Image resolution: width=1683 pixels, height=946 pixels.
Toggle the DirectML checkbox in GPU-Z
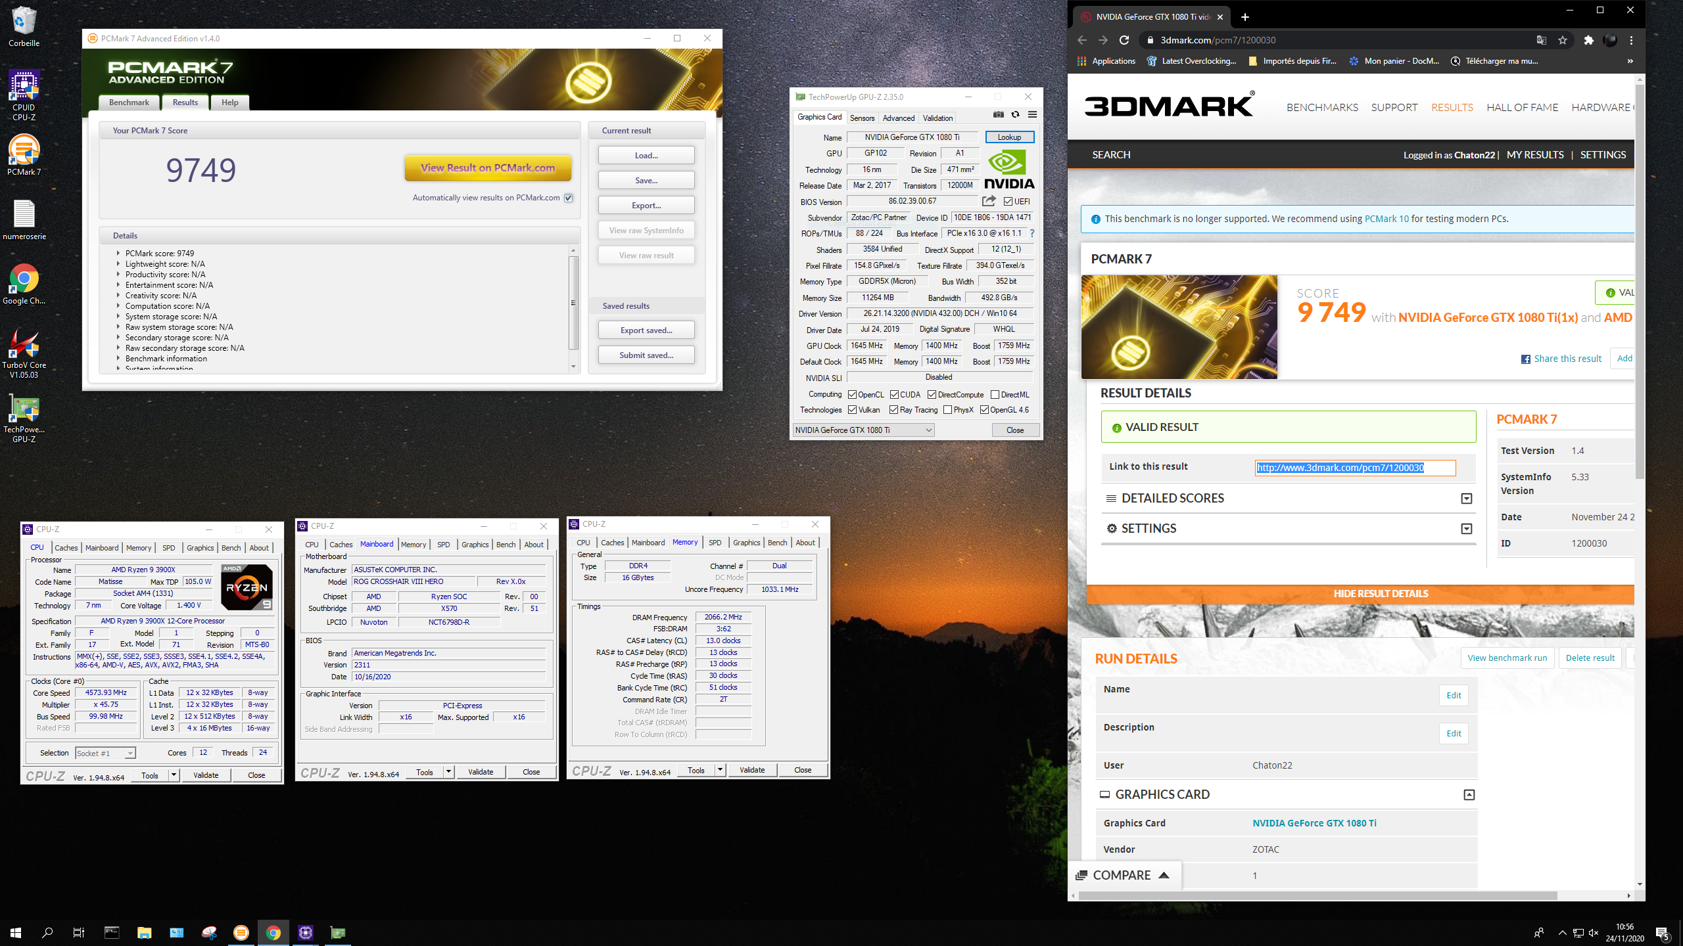tap(995, 395)
